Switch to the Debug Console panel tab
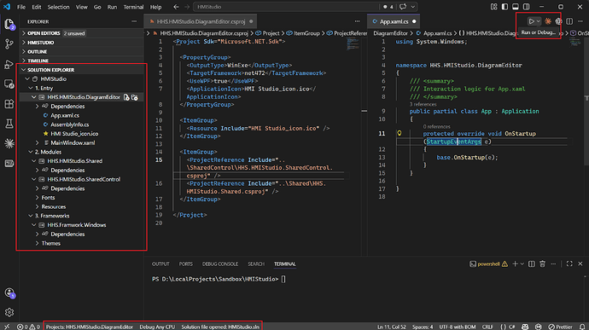This screenshot has width=589, height=330. click(x=219, y=264)
